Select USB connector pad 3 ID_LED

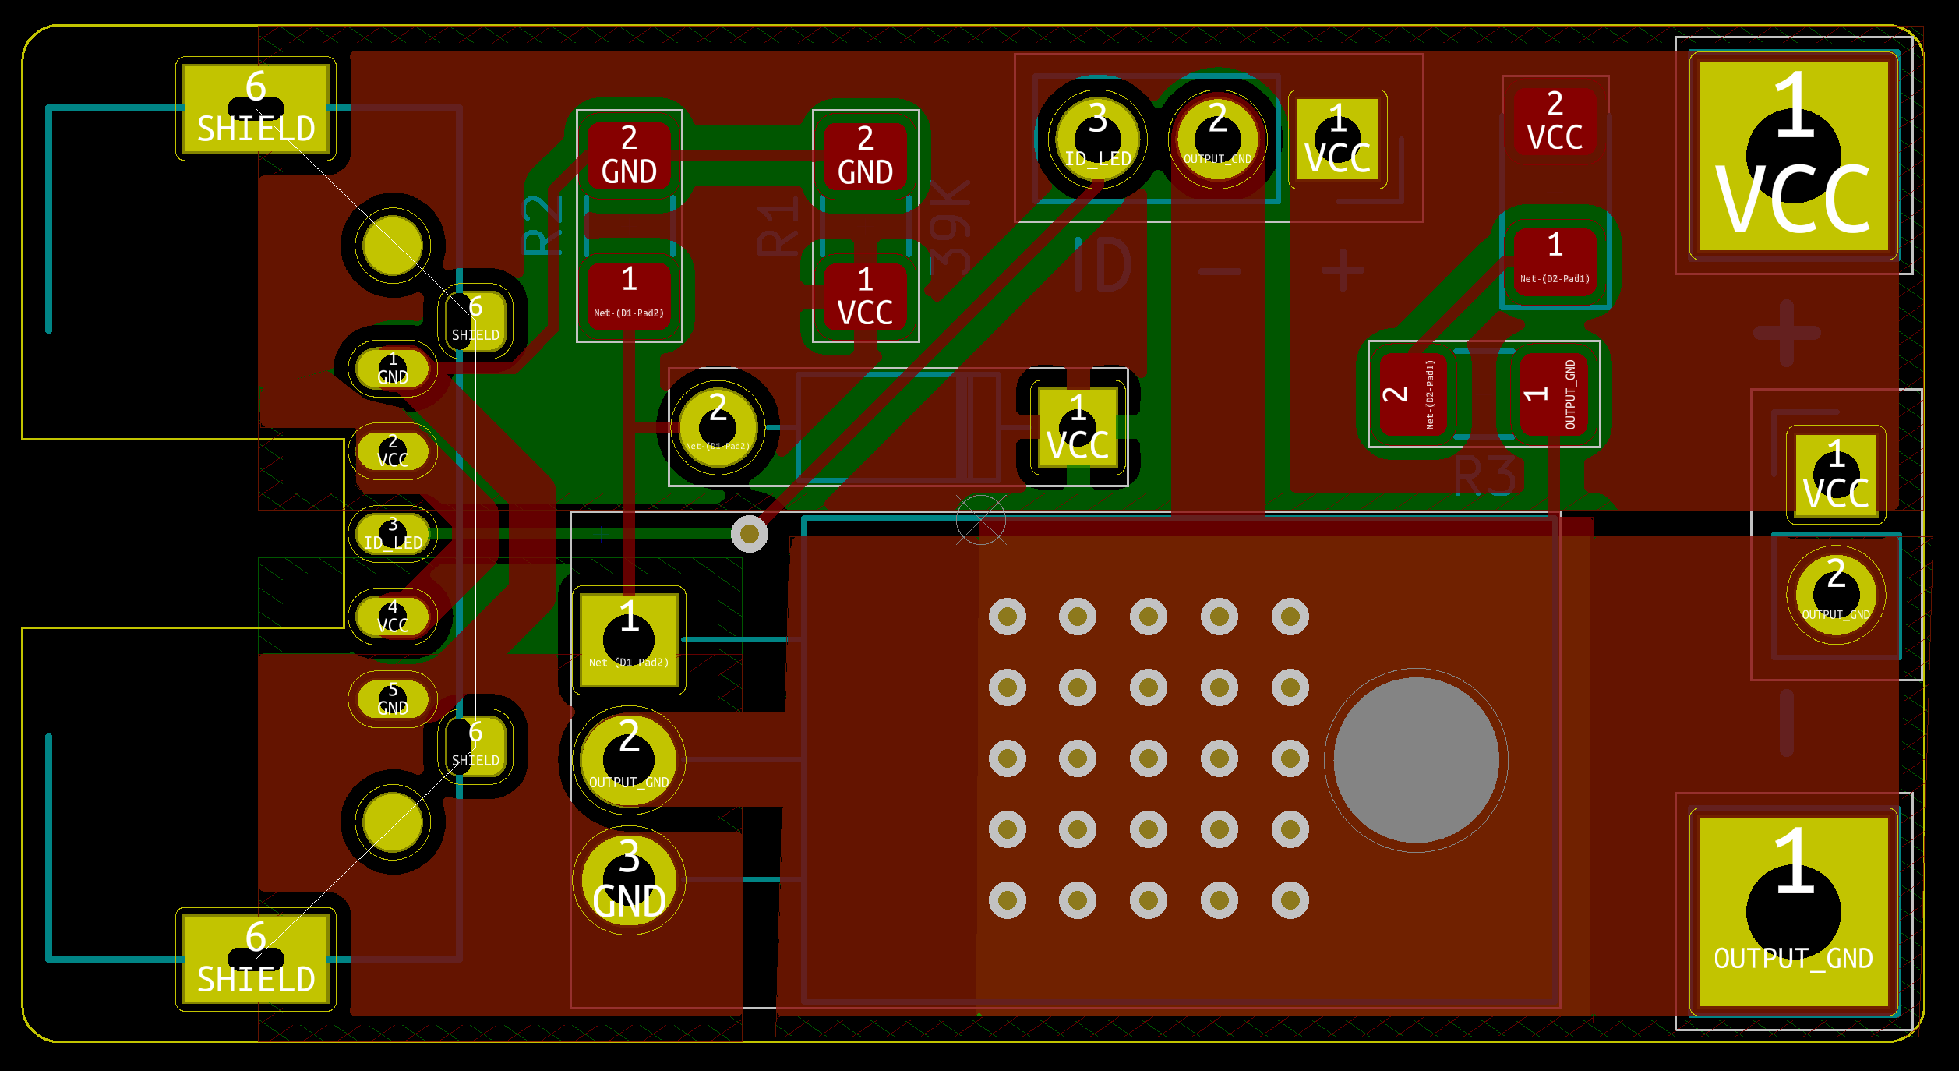(393, 534)
